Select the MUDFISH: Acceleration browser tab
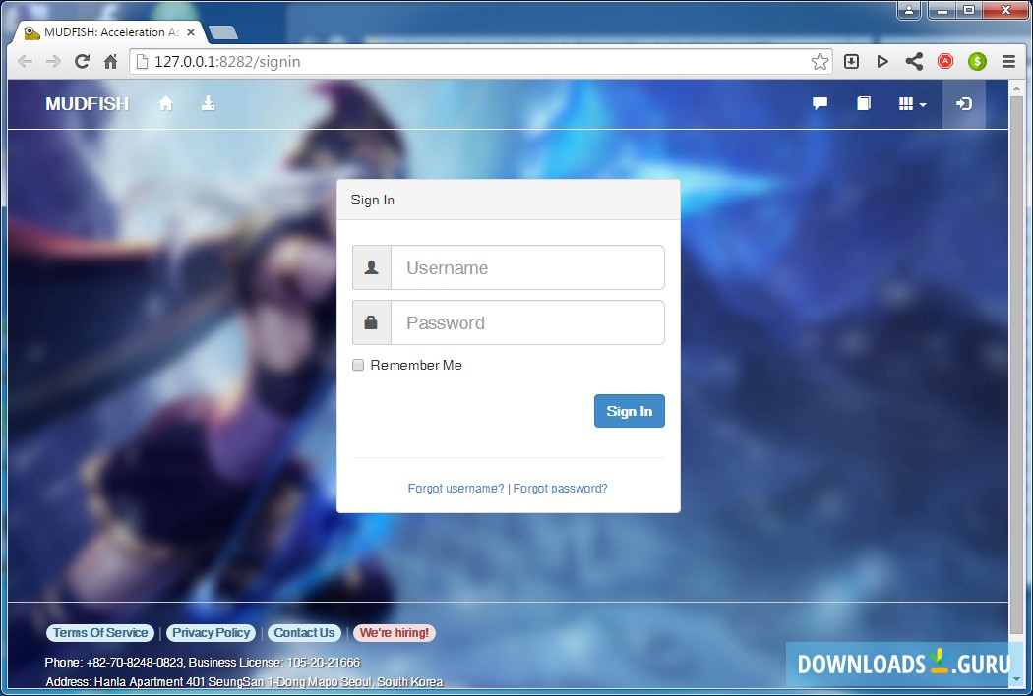Viewport: 1033px width, 696px height. 108,32
